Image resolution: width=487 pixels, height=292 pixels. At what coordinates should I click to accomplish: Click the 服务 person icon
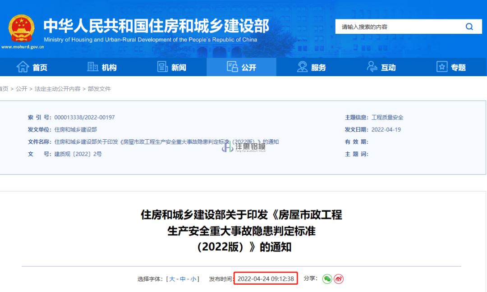pos(302,67)
